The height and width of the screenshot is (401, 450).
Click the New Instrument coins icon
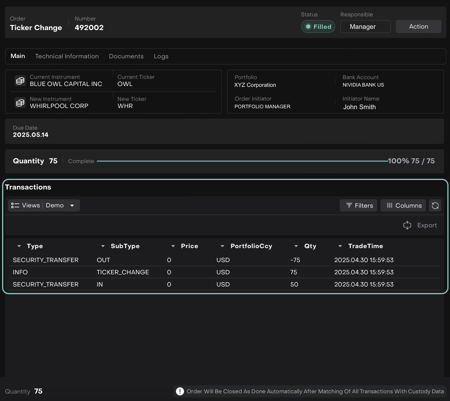[x=20, y=103]
